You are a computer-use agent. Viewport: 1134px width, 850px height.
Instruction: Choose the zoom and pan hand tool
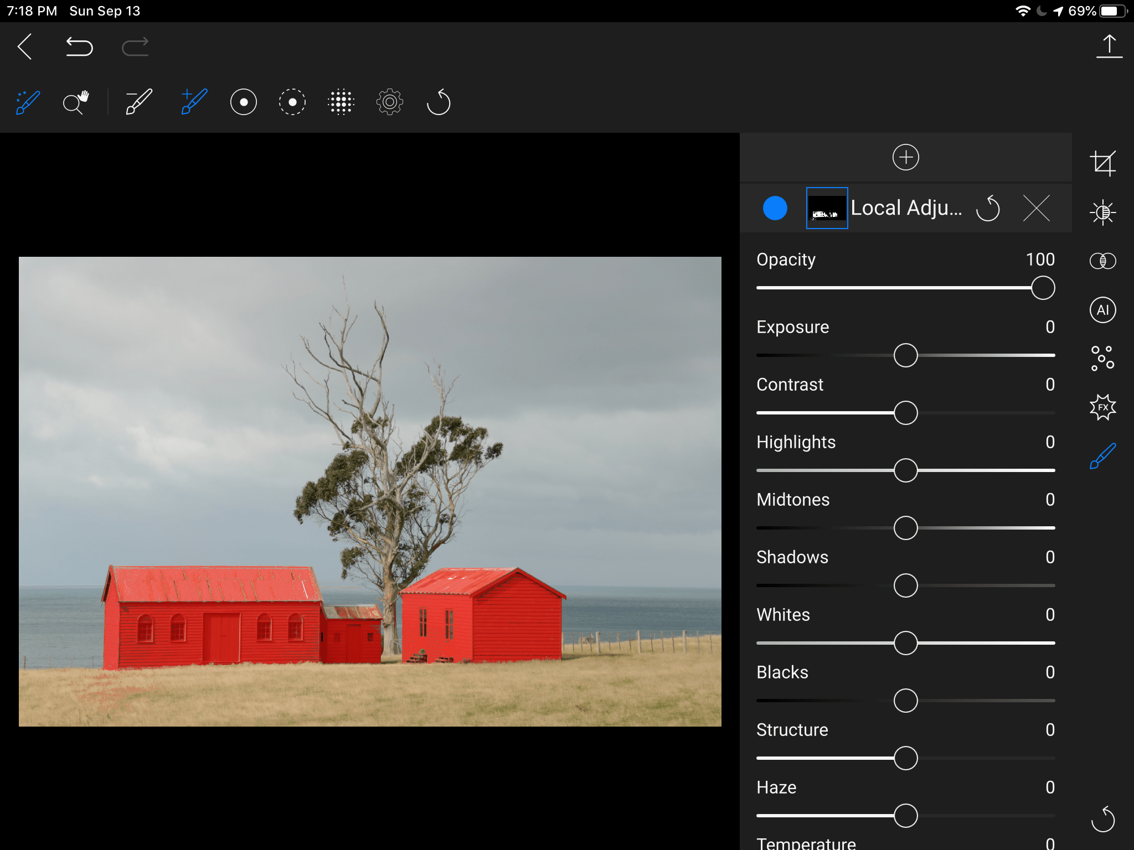pyautogui.click(x=76, y=102)
